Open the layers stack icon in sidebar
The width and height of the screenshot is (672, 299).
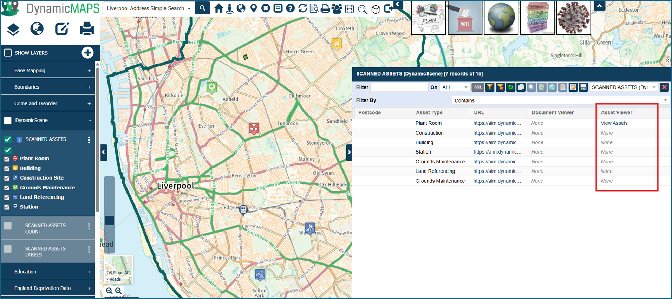click(13, 30)
